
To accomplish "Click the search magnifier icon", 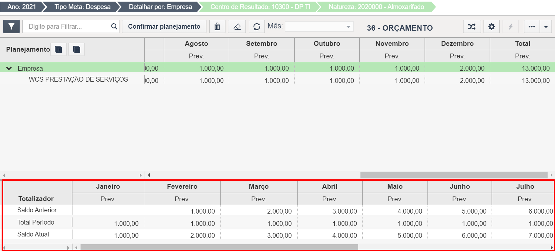I will tap(114, 26).
